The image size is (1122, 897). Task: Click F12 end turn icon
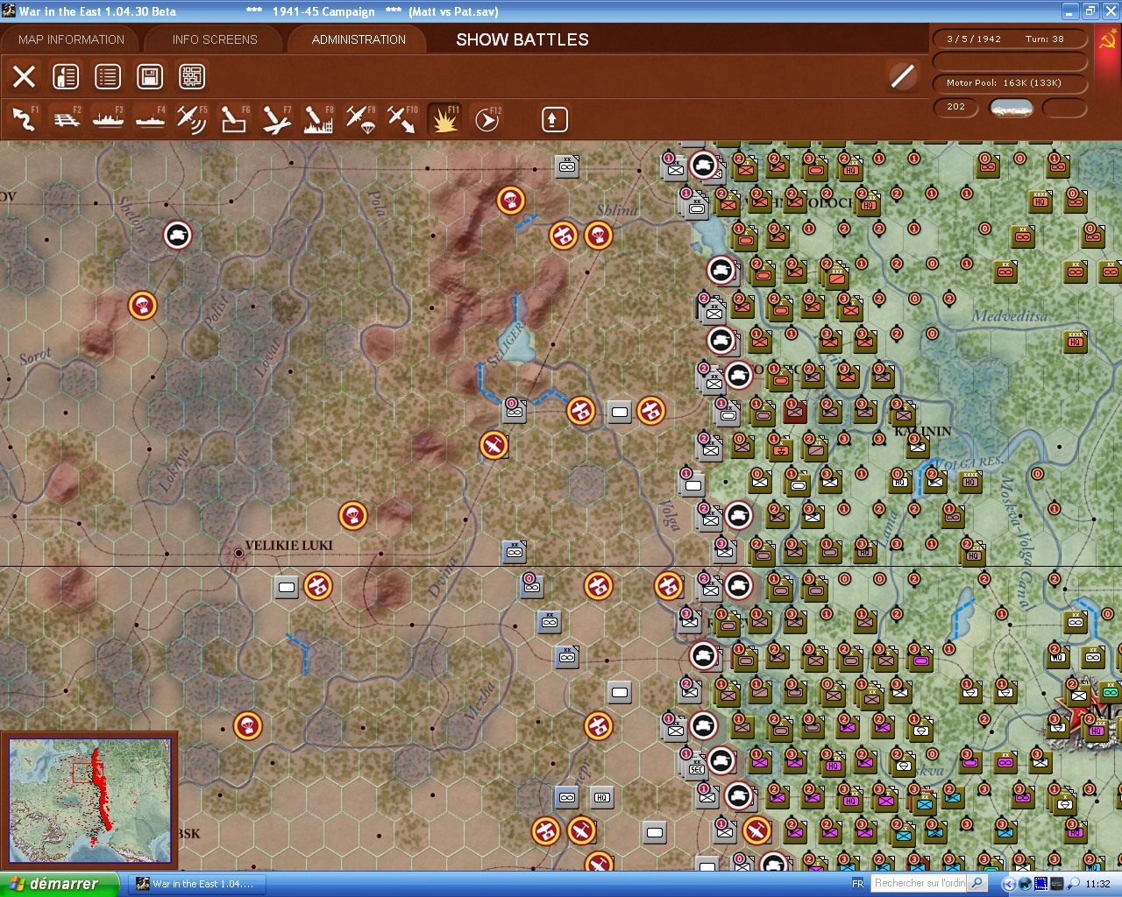pos(486,119)
